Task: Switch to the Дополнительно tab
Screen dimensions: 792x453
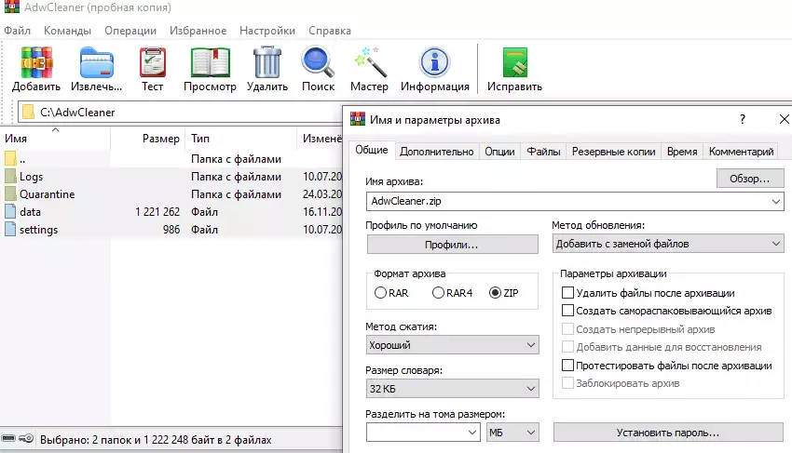Action: 436,152
